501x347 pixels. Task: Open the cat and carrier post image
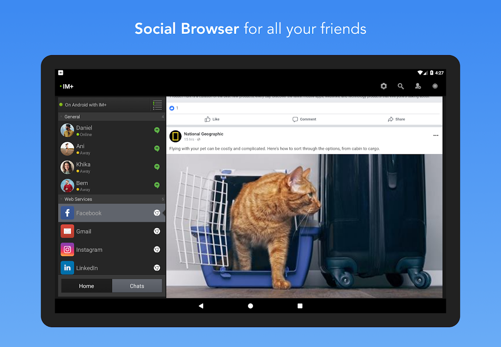point(304,226)
